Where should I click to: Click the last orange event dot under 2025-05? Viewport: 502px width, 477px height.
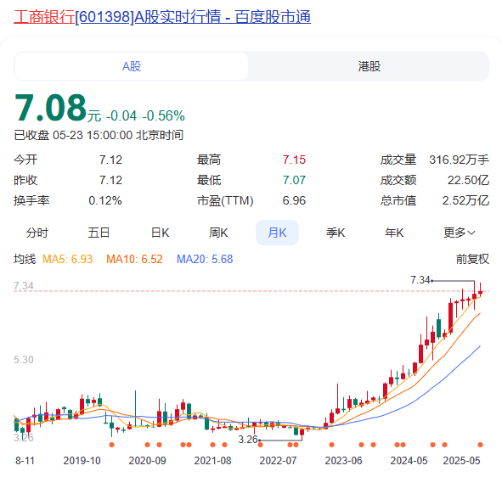(480, 445)
